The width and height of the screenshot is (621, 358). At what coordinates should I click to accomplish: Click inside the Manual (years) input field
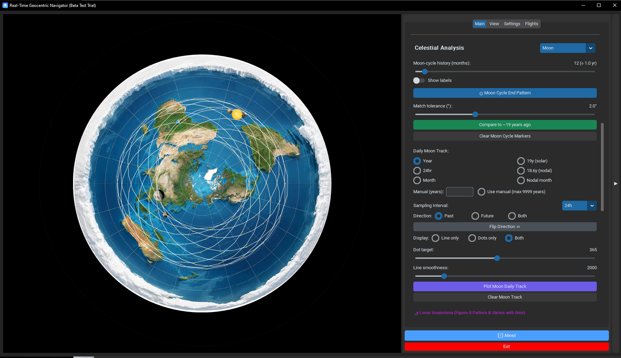coord(459,191)
